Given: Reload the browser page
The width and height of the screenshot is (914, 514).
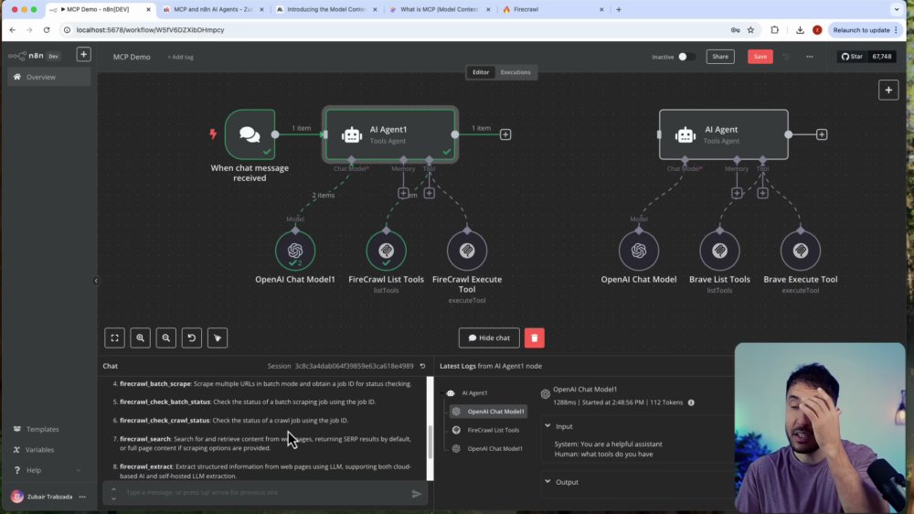Looking at the screenshot, I should (47, 30).
